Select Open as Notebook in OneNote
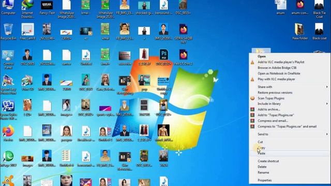Image resolution: width=331 pixels, height=186 pixels. (x=279, y=73)
